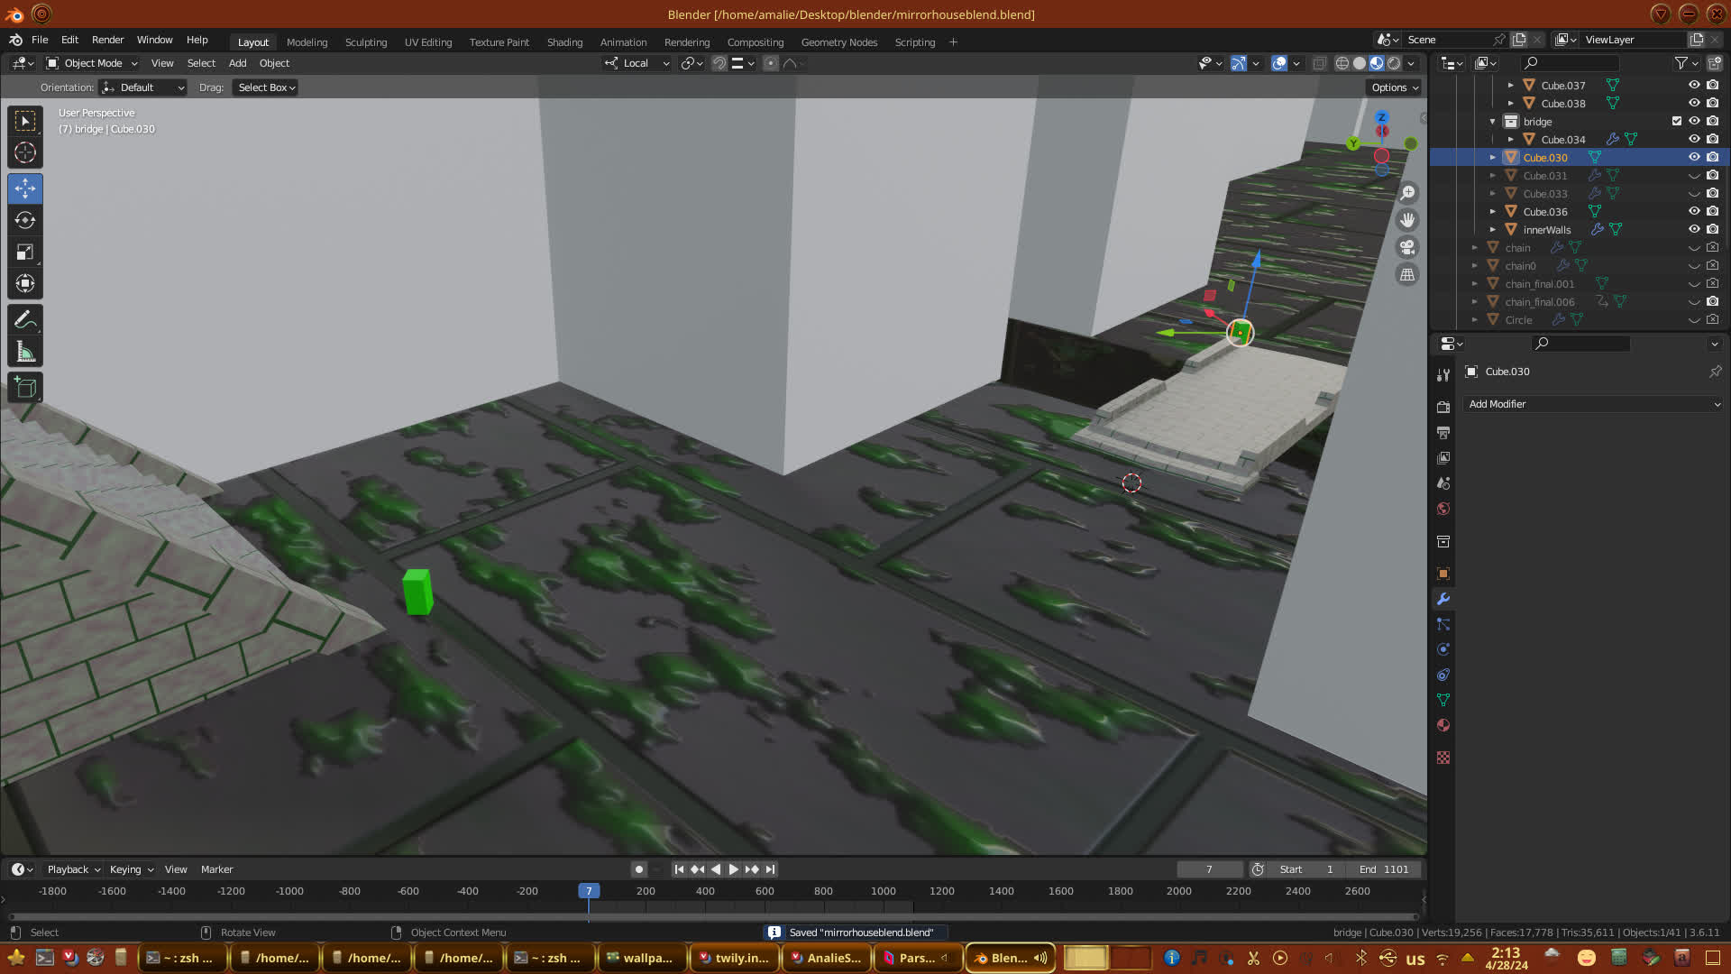1731x974 pixels.
Task: Select the Measure tool
Action: (x=25, y=353)
